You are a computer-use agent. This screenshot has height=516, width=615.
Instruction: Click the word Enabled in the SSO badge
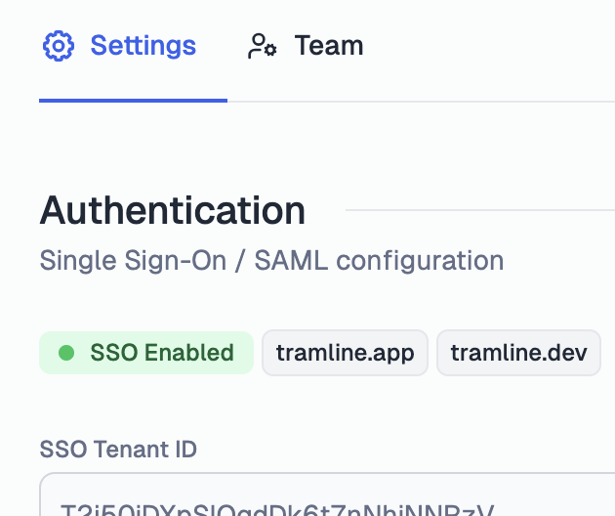click(x=189, y=352)
